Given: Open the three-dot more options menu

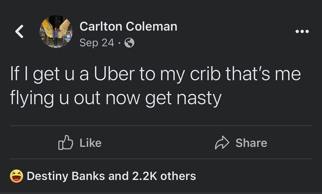Looking at the screenshot, I should point(302,31).
